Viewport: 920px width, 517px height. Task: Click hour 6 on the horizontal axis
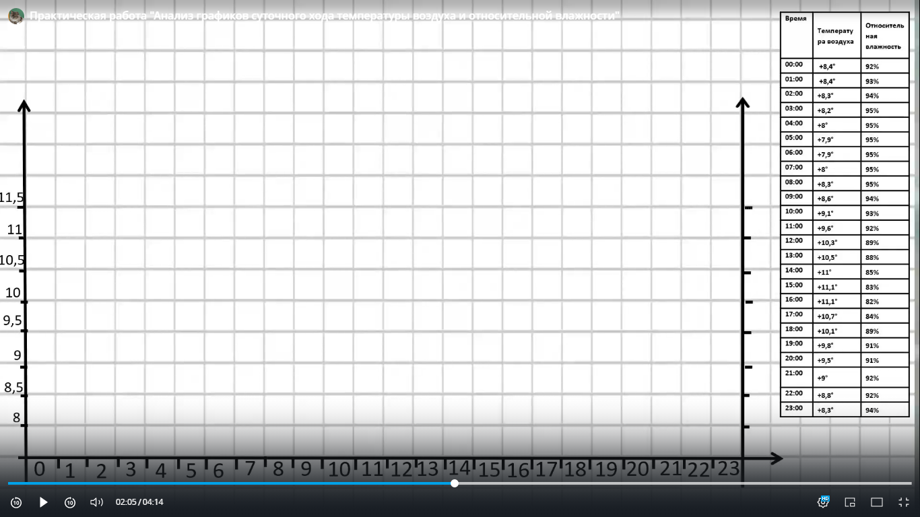pos(218,471)
